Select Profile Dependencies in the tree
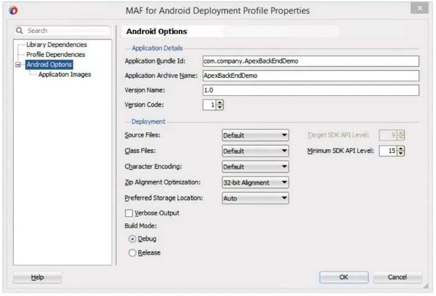The width and height of the screenshot is (436, 296). (x=55, y=55)
